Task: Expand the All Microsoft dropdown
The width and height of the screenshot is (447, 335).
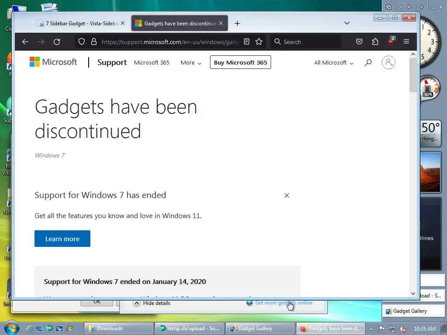Action: (334, 63)
